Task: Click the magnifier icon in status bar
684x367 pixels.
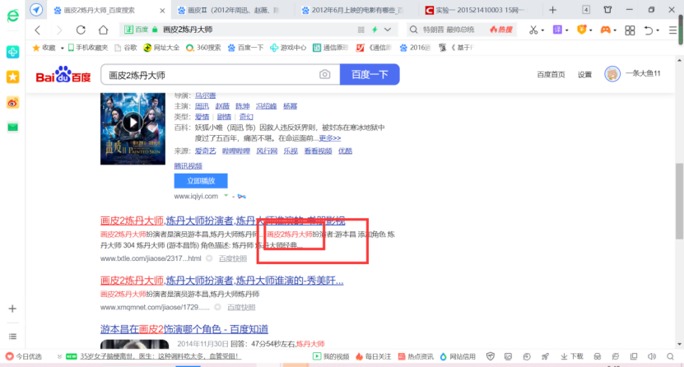Action: (671, 356)
